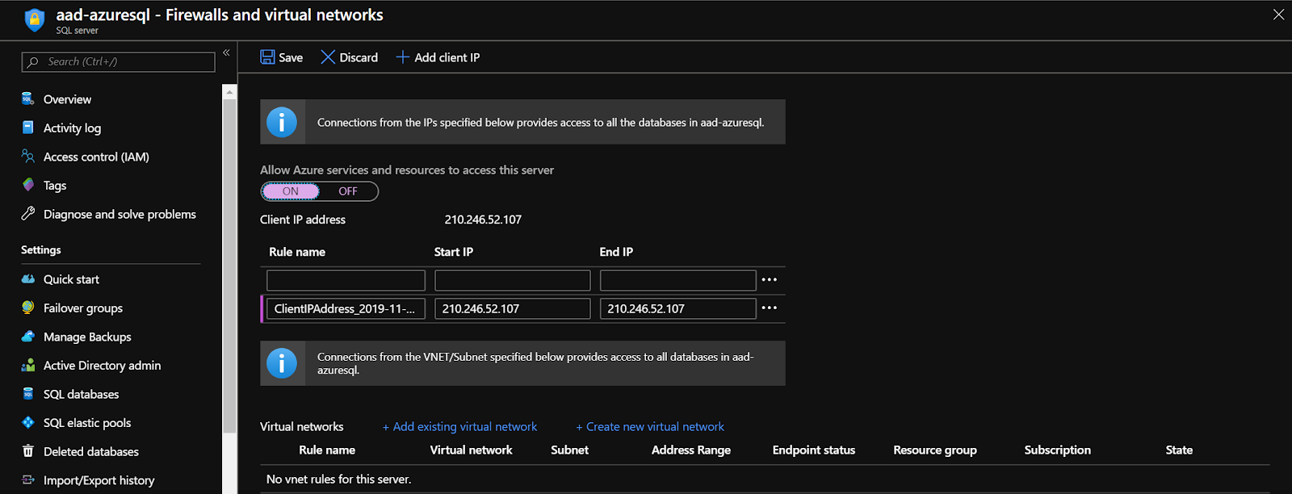Go to Access control (IAM)

click(96, 157)
